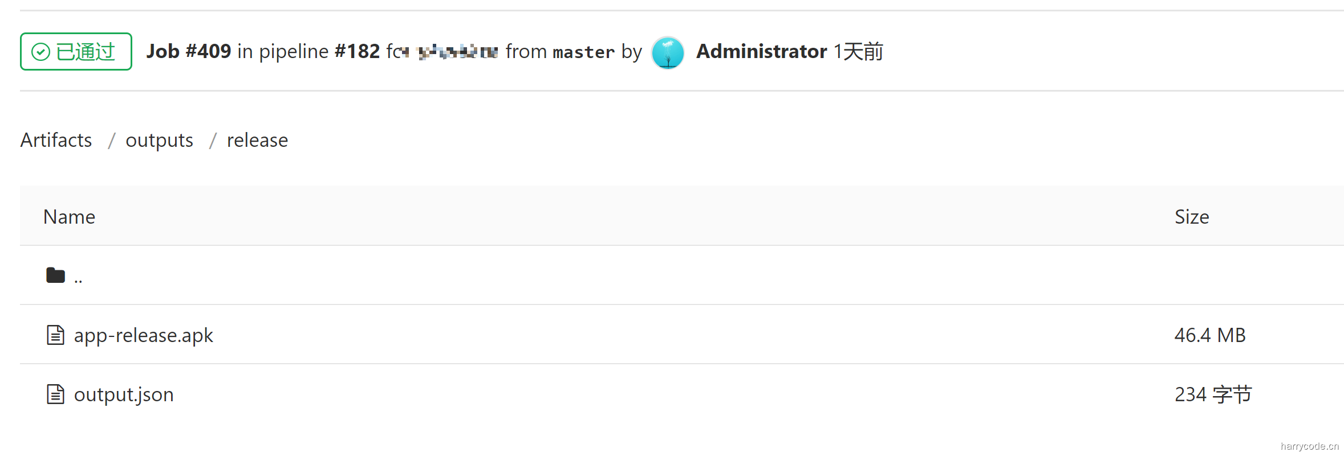
Task: Go to Artifacts breadcrumb root
Action: [56, 140]
